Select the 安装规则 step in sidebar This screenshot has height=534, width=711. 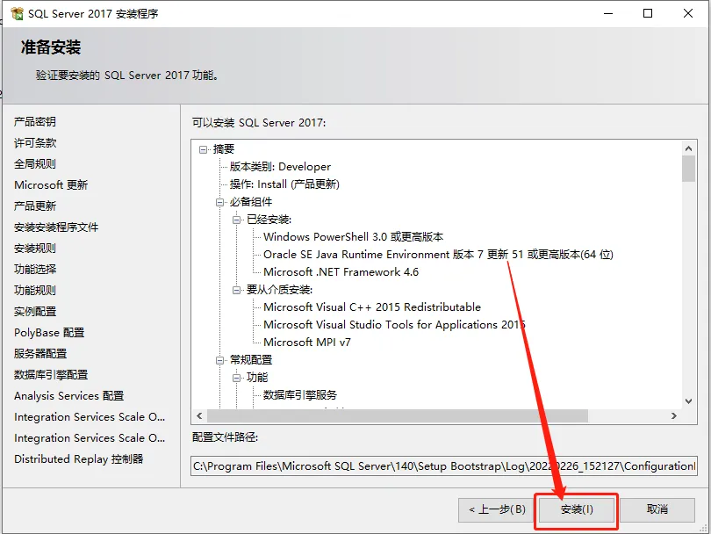point(35,249)
